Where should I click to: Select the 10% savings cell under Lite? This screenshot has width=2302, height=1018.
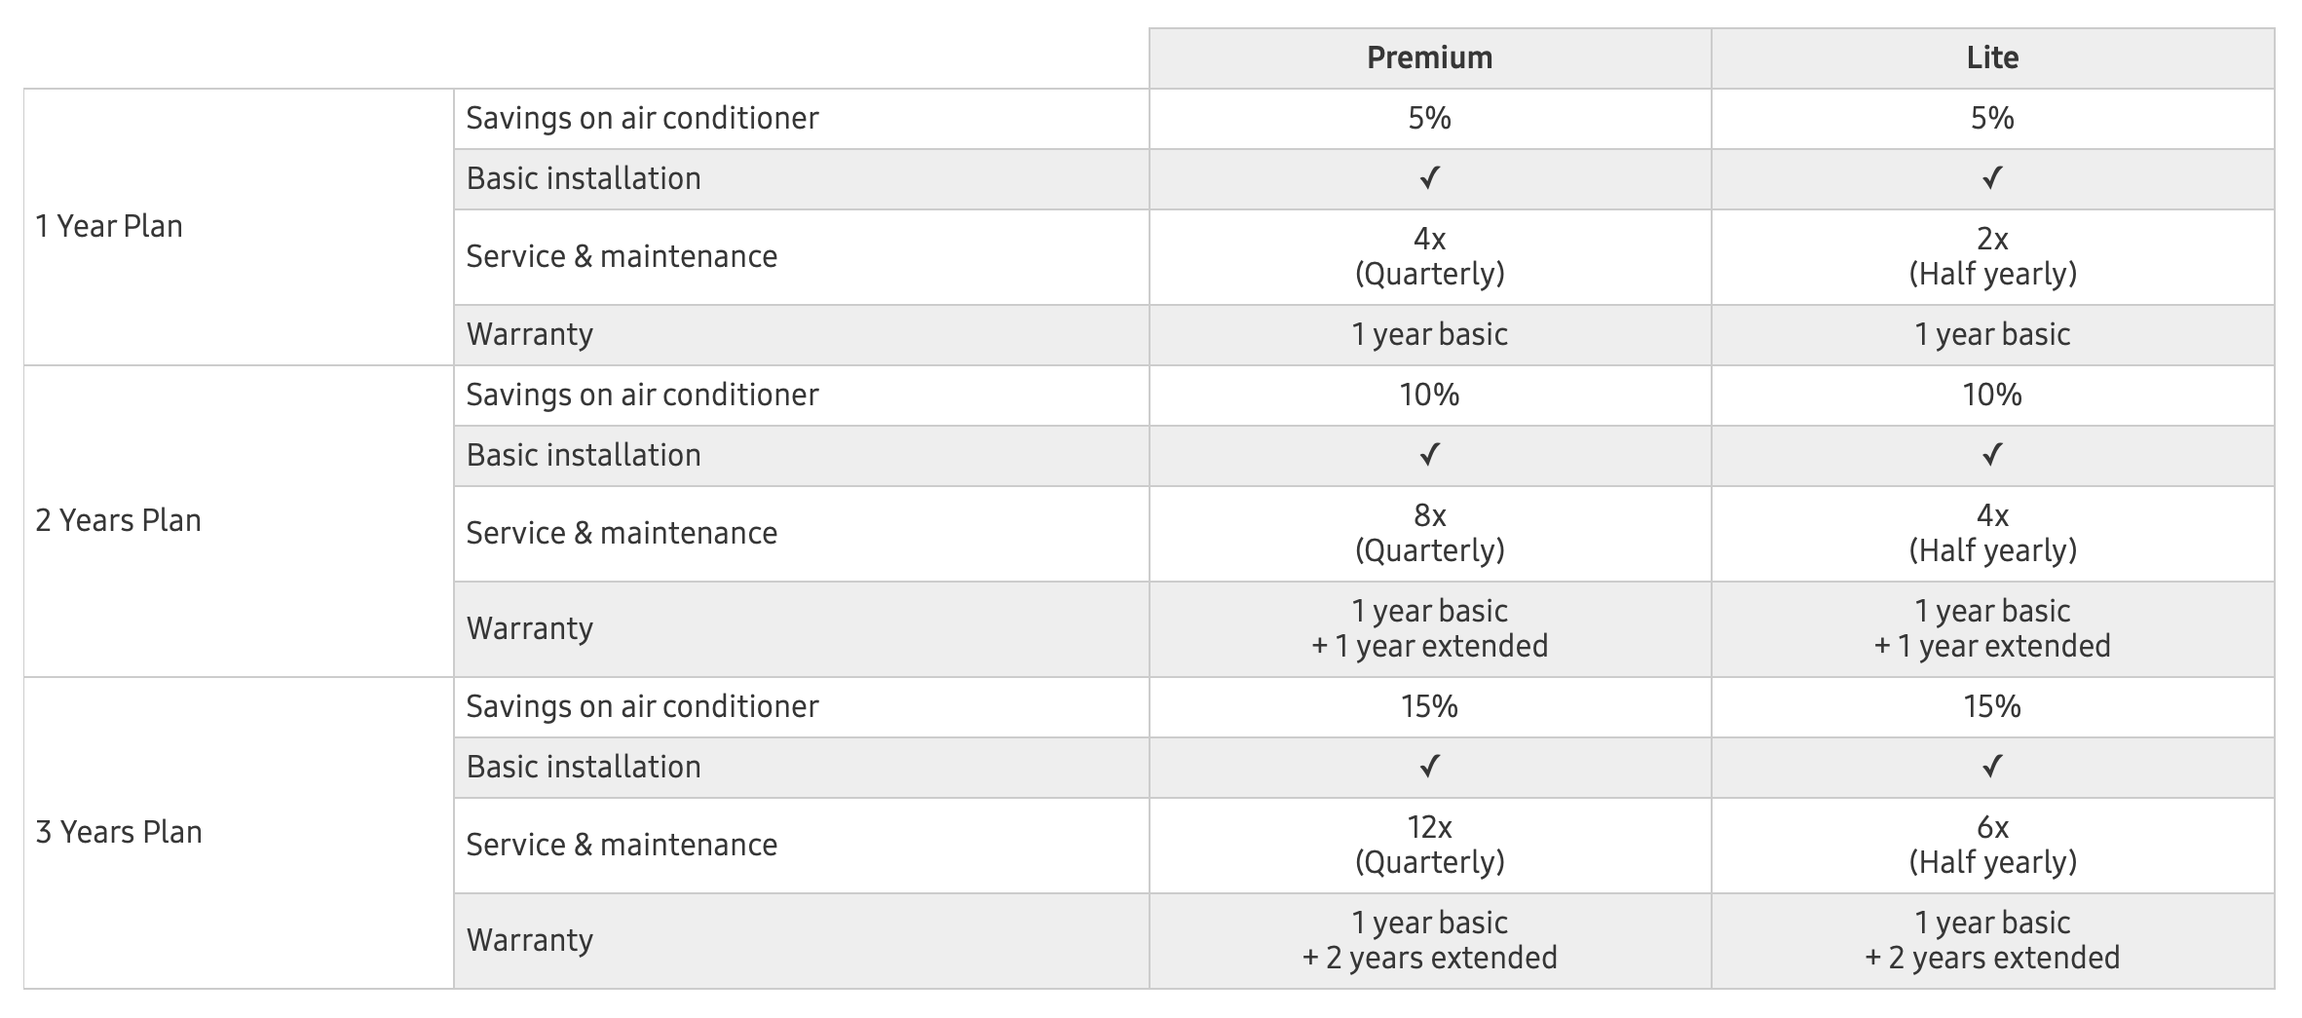1992,395
